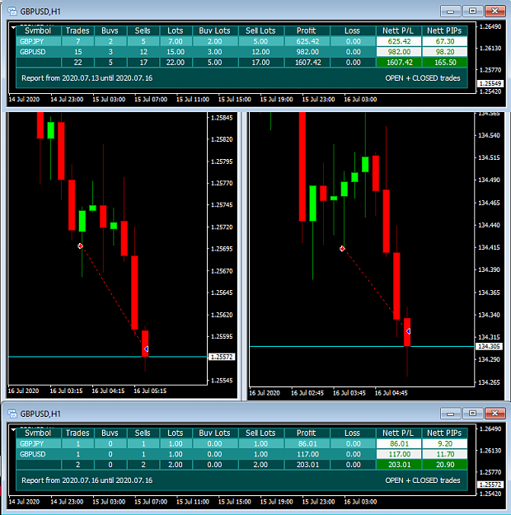The width and height of the screenshot is (511, 515).
Task: Click the 1.25845 price scale label
Action: tap(222, 118)
